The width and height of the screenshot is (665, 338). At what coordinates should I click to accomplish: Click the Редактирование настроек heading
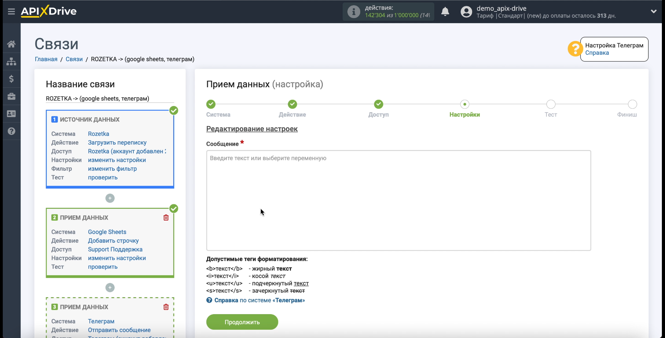(252, 129)
